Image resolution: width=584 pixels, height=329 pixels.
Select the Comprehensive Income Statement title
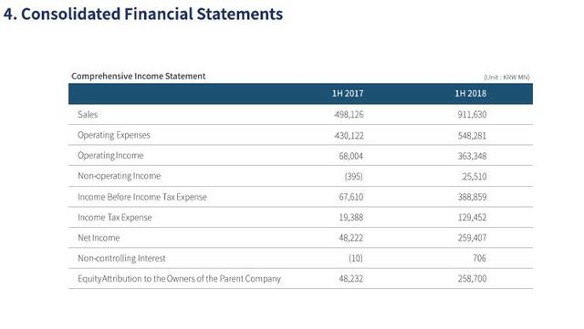pyautogui.click(x=138, y=76)
